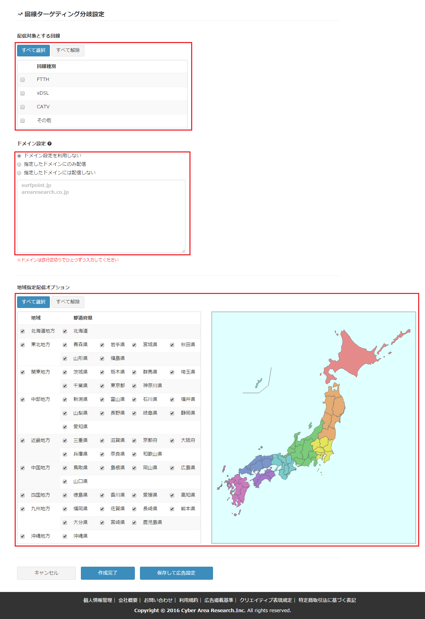The image size is (425, 619).
Task: Uncheck the 広島県 prefecture checkbox
Action: pyautogui.click(x=172, y=468)
